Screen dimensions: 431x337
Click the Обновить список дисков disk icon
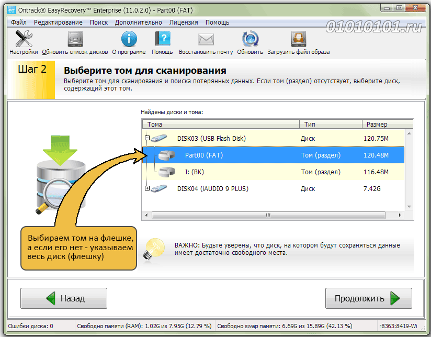tap(75, 39)
